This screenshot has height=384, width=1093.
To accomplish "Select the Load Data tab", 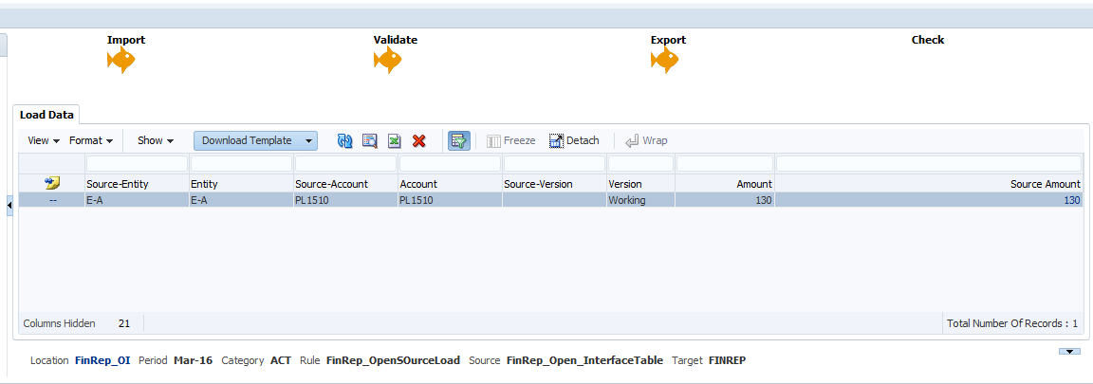I will pyautogui.click(x=46, y=115).
